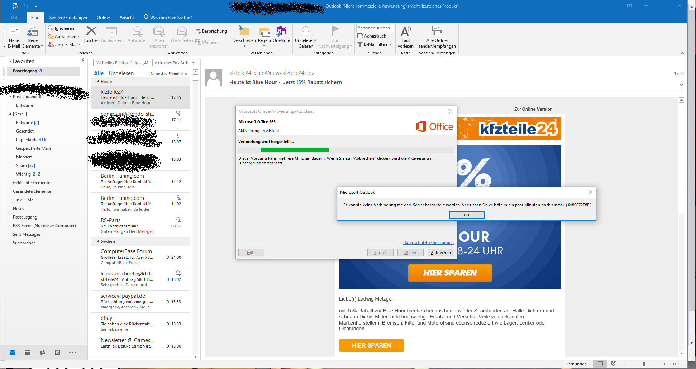Select the Wichtig folder

tap(28, 174)
